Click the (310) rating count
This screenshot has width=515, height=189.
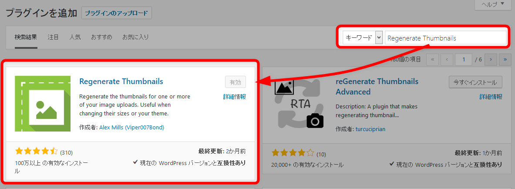point(66,152)
